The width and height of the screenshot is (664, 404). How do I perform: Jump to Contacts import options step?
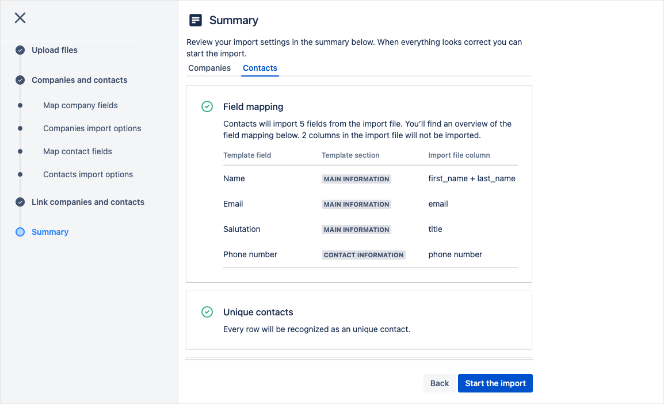tap(88, 174)
